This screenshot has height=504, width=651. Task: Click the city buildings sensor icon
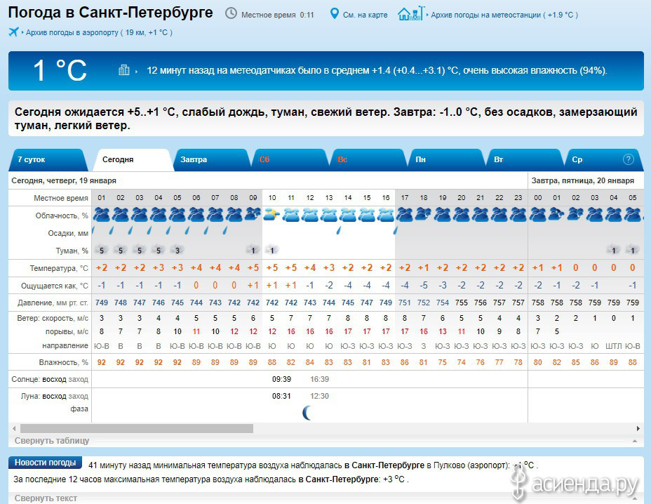tap(123, 70)
